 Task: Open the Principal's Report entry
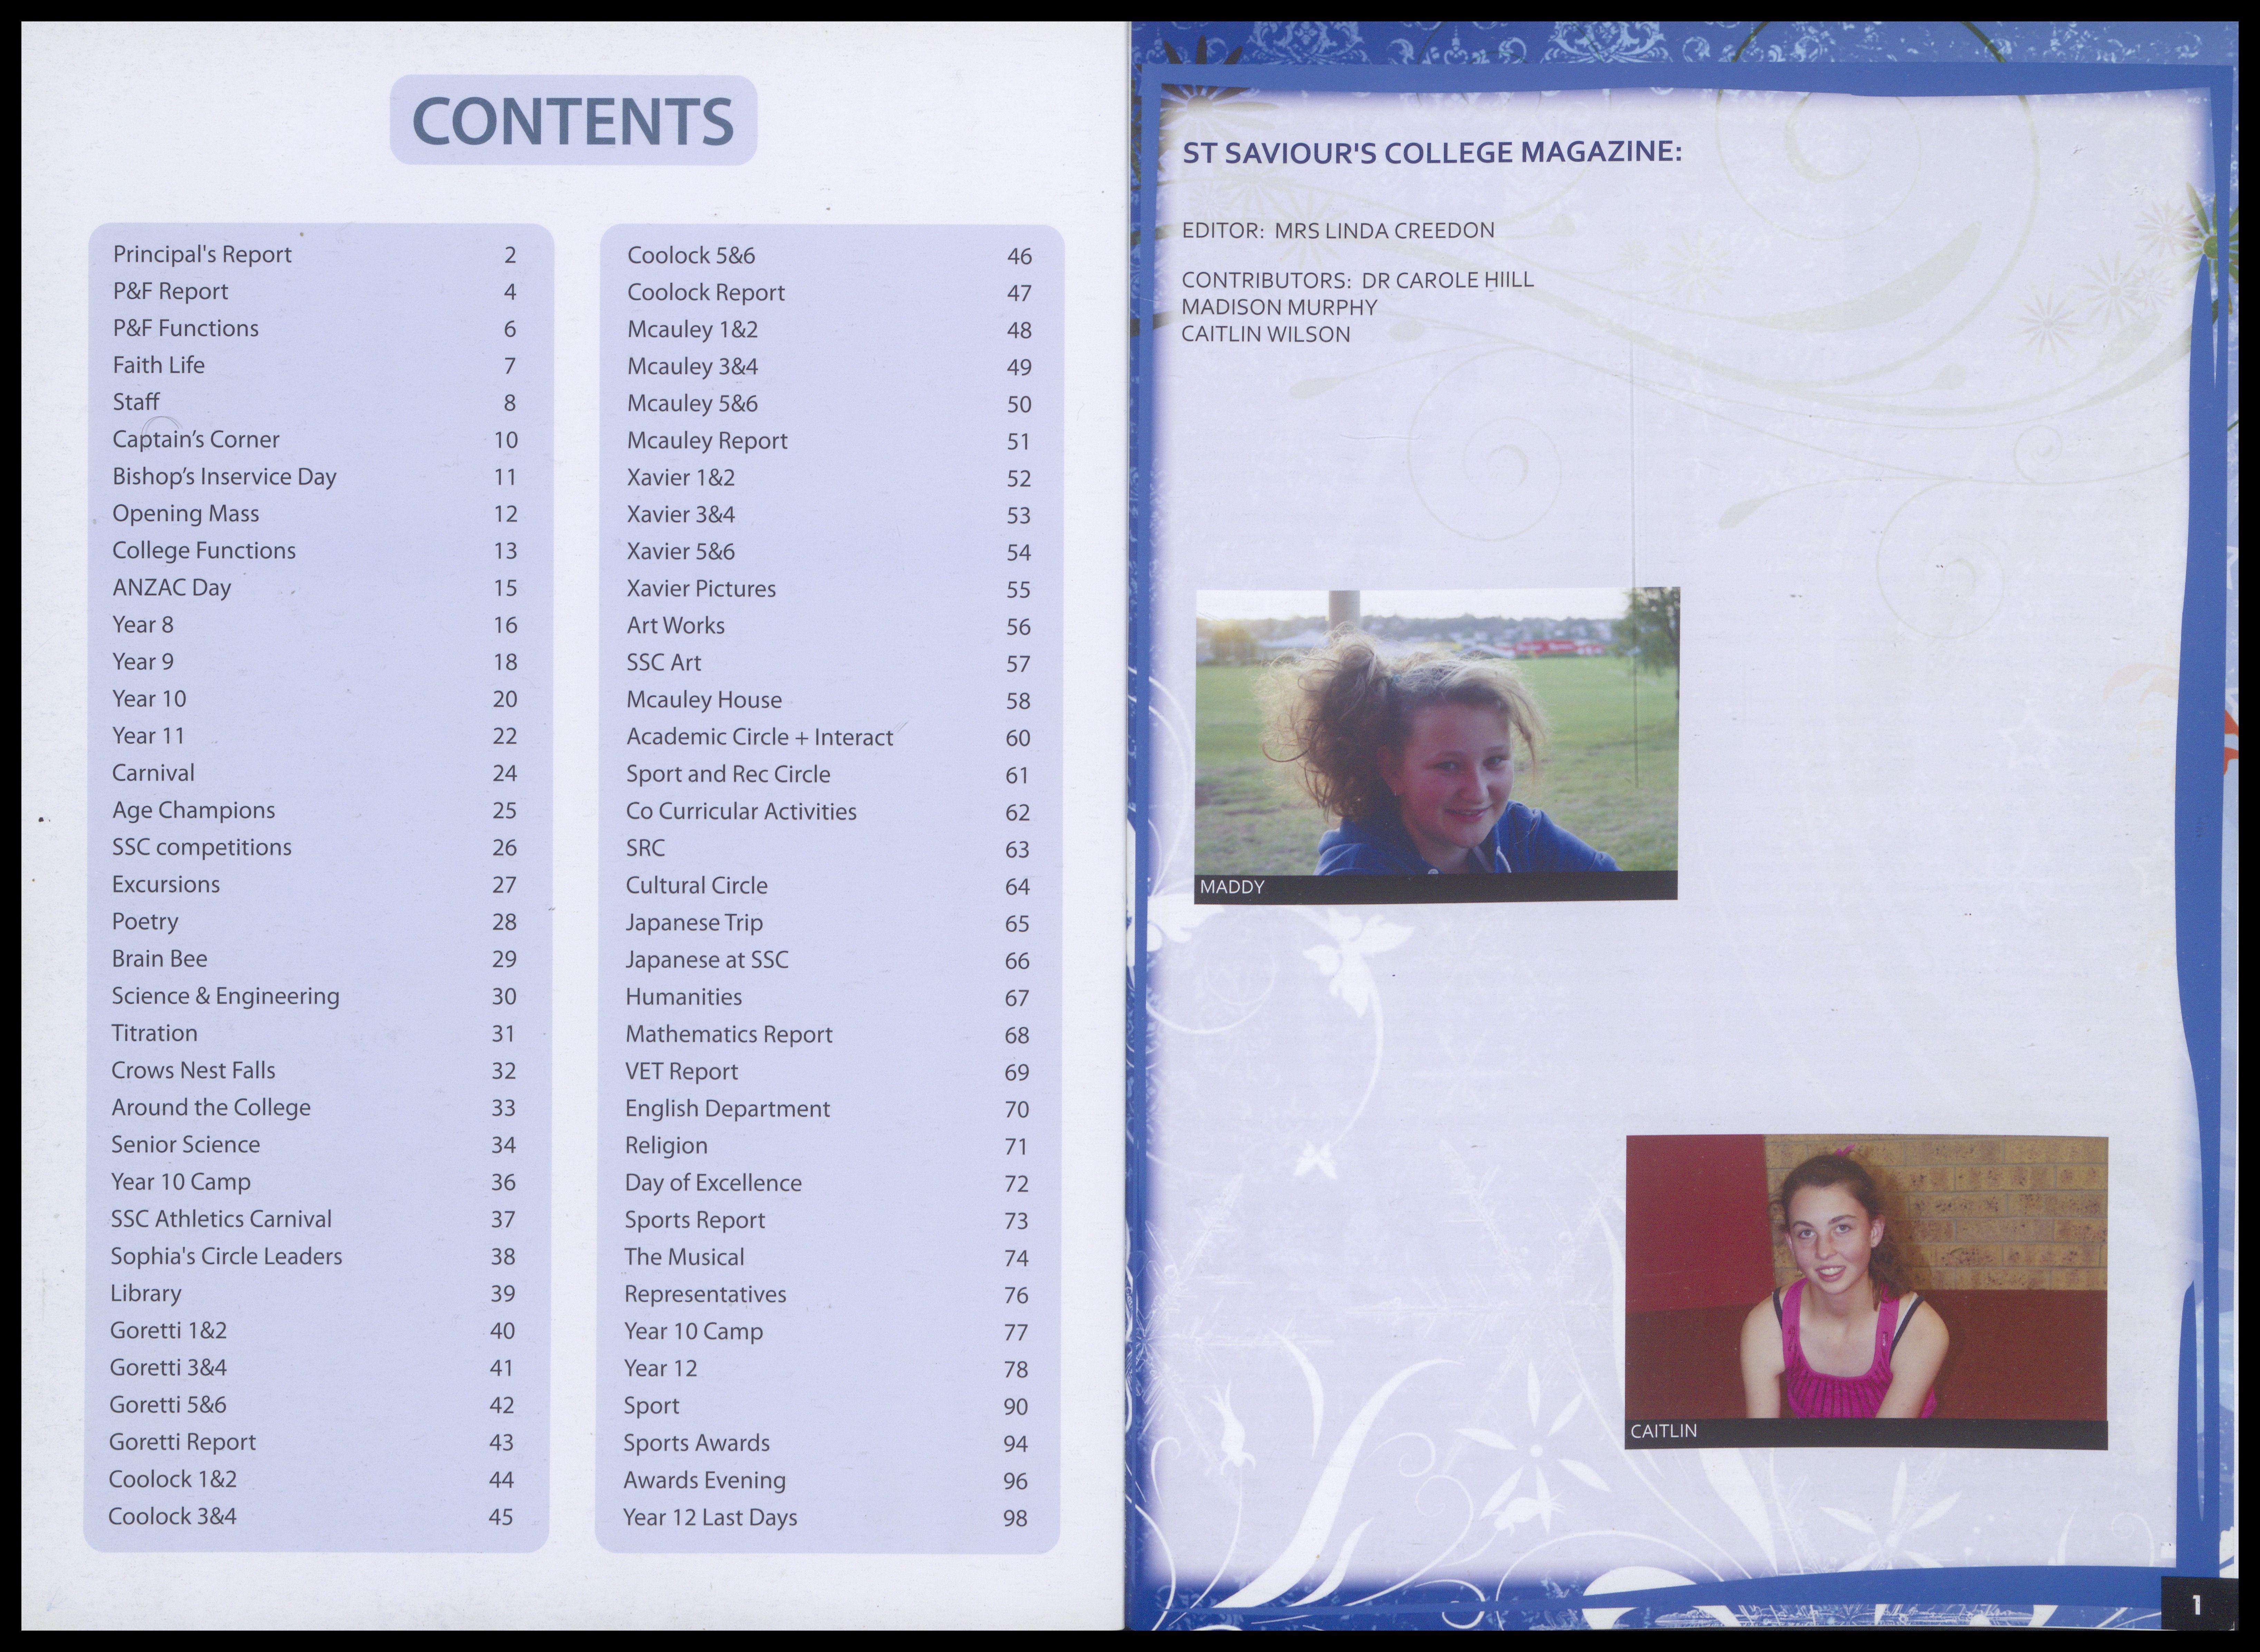pos(202,254)
